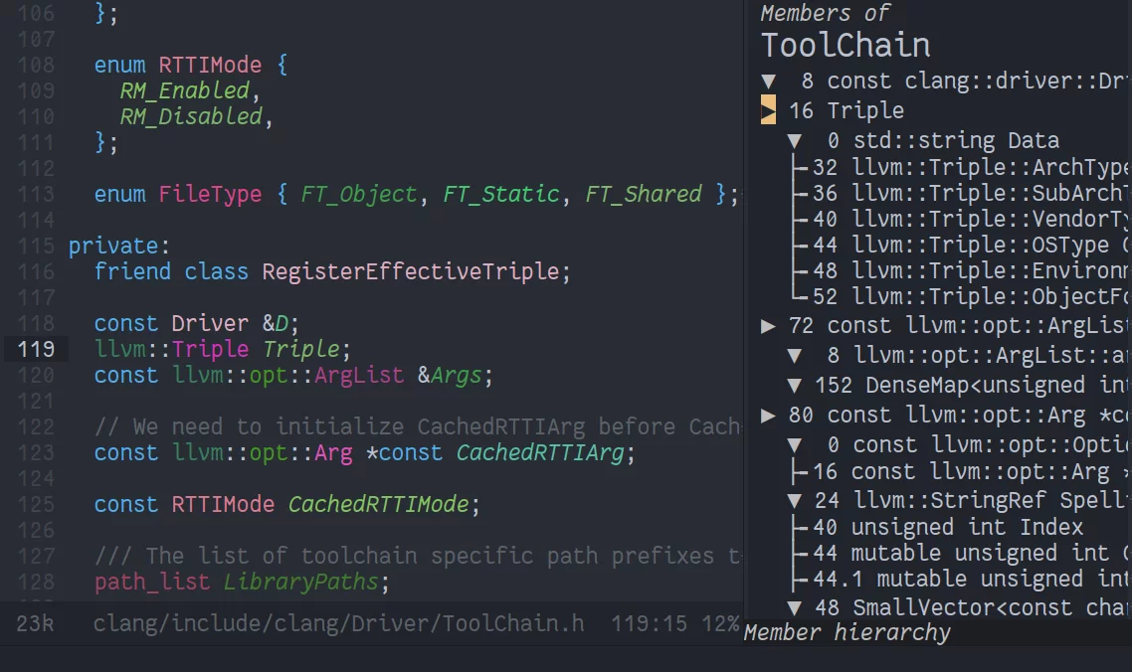Expand the '16 Triple' member node
Screen dimensions: 1132x672
(768, 110)
